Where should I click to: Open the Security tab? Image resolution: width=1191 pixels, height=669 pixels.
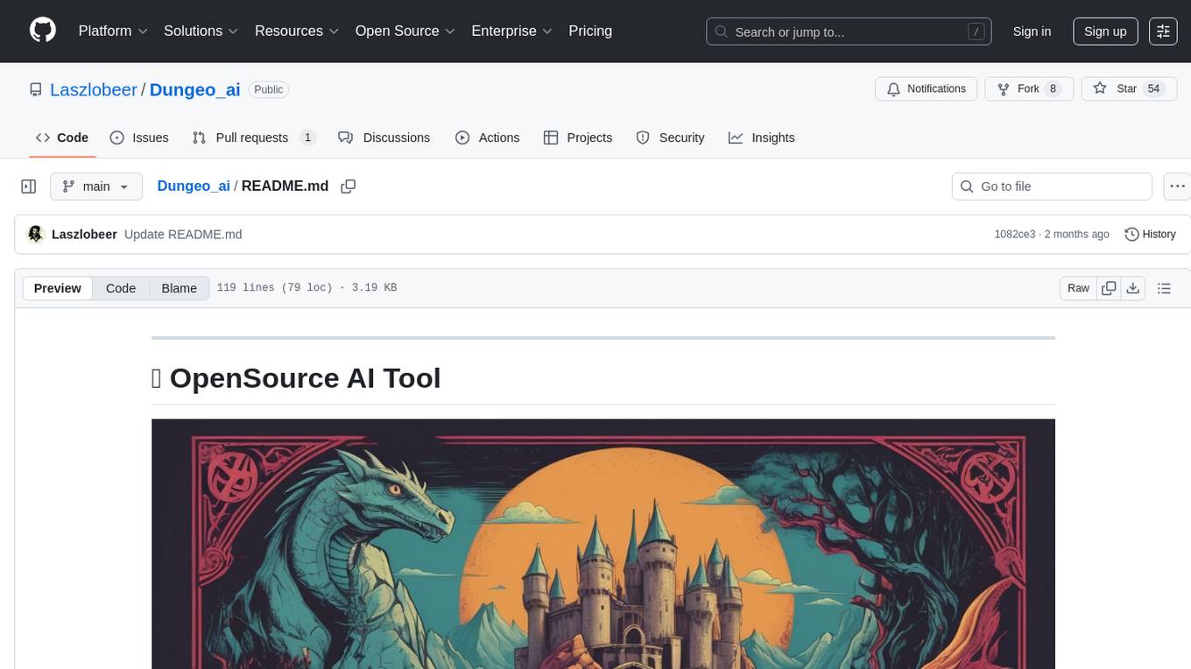click(670, 137)
